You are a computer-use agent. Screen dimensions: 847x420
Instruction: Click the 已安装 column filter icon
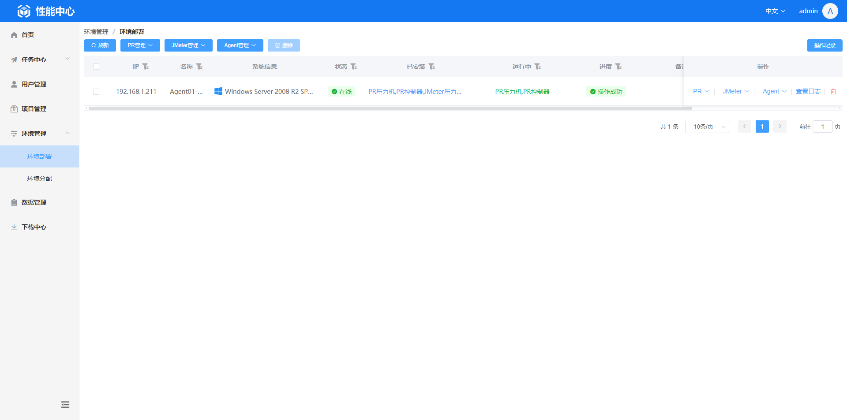pyautogui.click(x=431, y=67)
